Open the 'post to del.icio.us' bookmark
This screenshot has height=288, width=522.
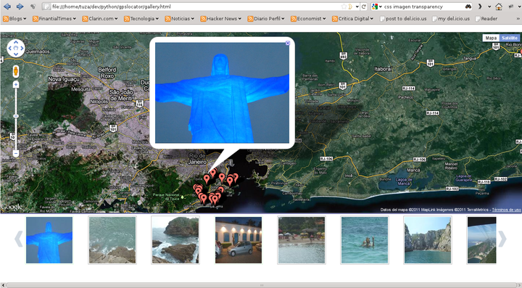point(403,19)
